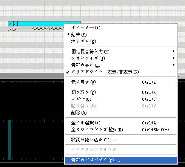185x167 pixels.
Task: Open the クオンタイズ (Q) submenu
Action: click(121, 58)
